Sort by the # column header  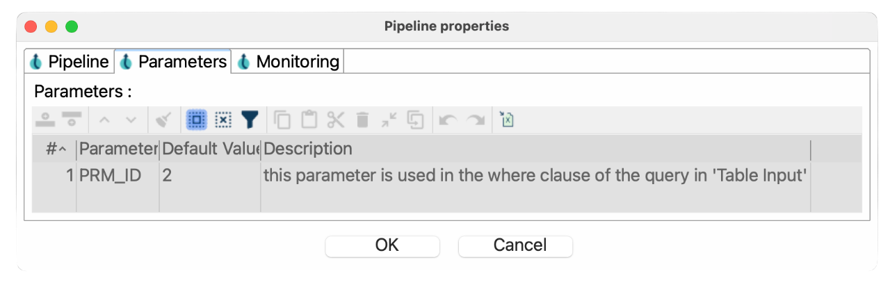click(x=56, y=149)
